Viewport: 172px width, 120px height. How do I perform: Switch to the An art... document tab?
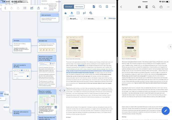pos(72,19)
